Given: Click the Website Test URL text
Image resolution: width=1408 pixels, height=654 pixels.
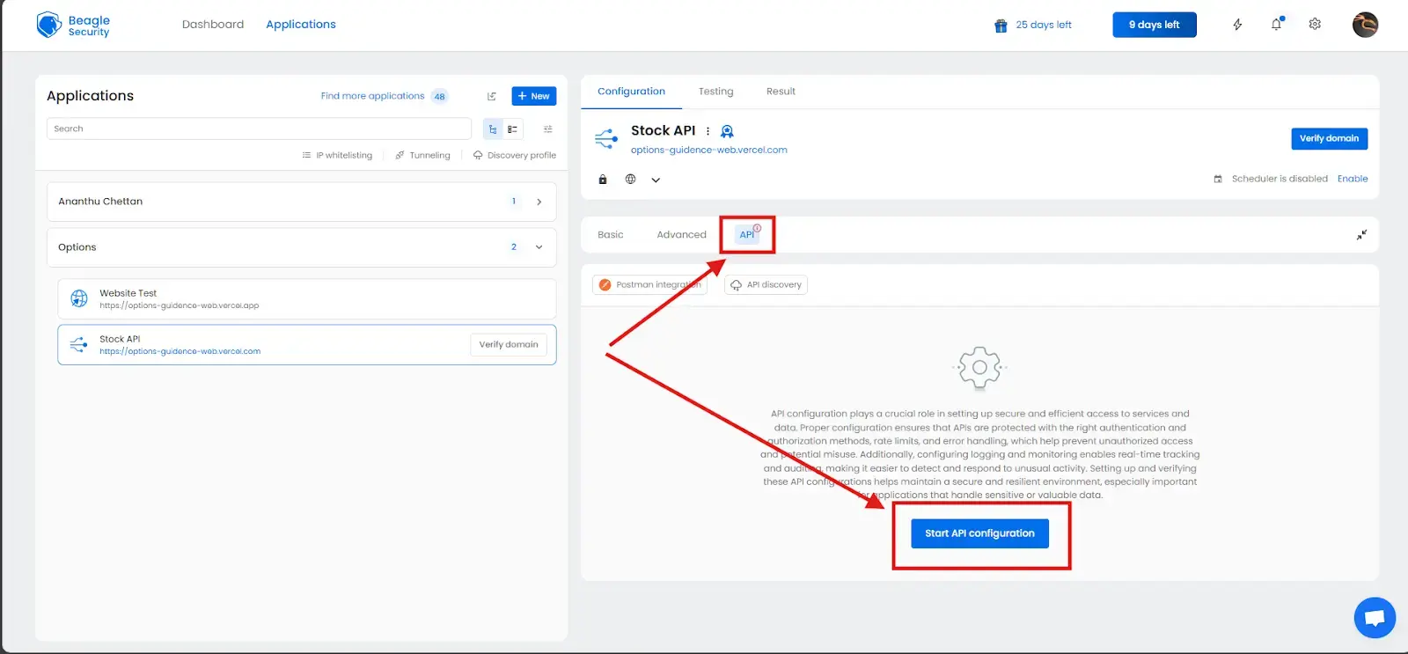Looking at the screenshot, I should tap(180, 306).
